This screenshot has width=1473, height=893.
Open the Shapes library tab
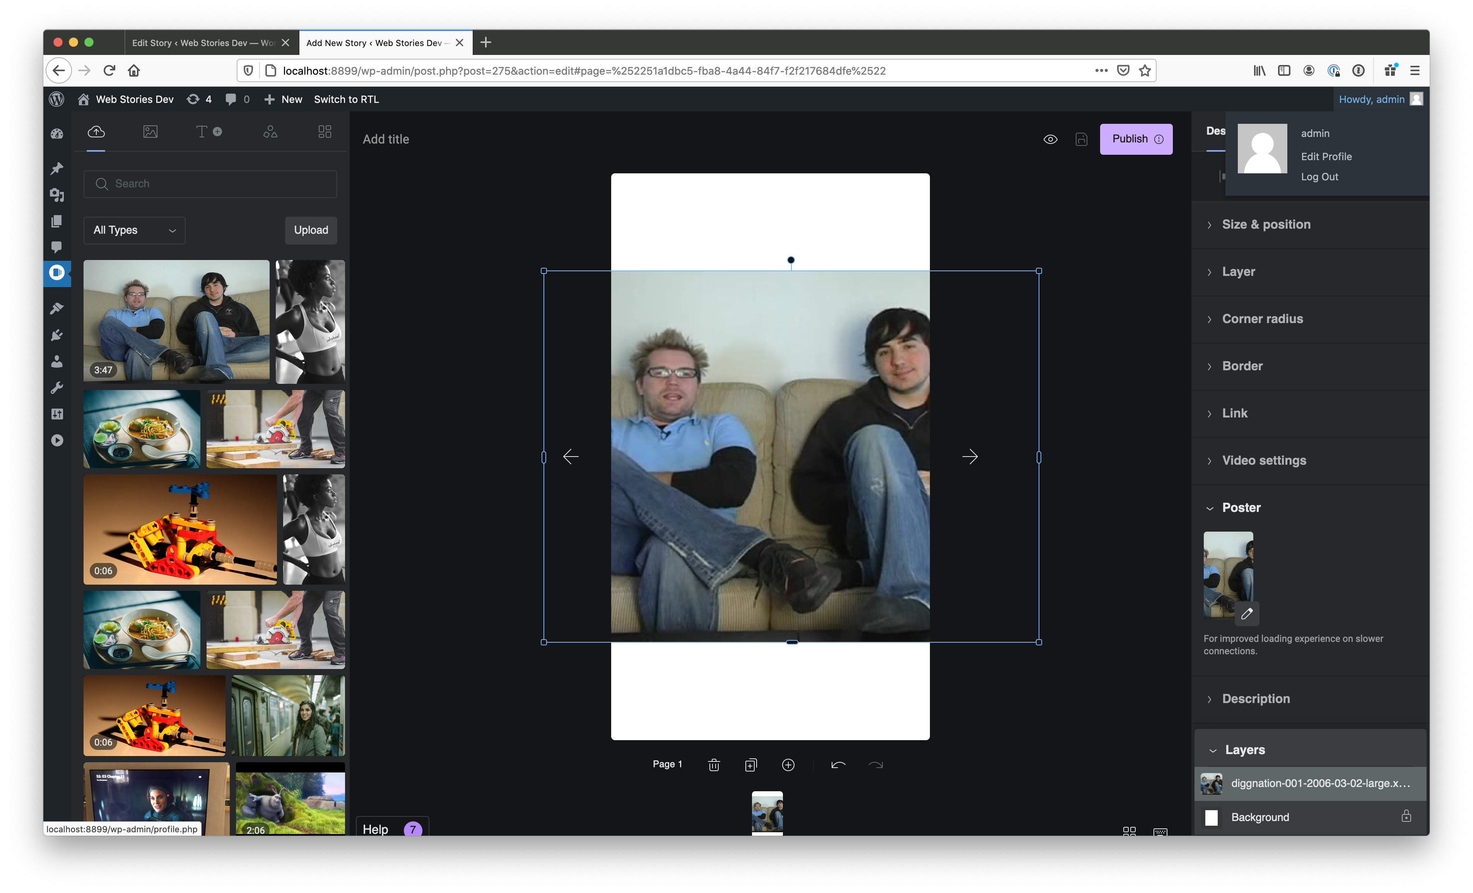pos(270,132)
